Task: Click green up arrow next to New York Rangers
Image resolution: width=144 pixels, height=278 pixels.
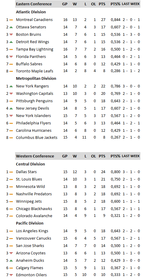Action: click(11, 86)
